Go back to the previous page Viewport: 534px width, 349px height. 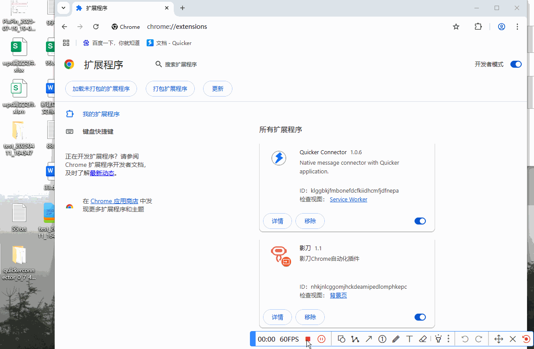click(65, 27)
